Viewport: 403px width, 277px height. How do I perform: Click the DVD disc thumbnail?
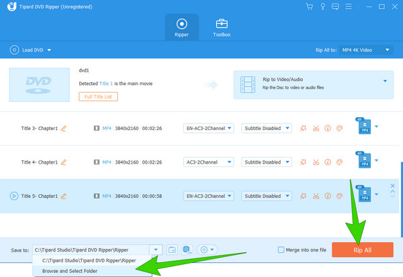pos(40,85)
